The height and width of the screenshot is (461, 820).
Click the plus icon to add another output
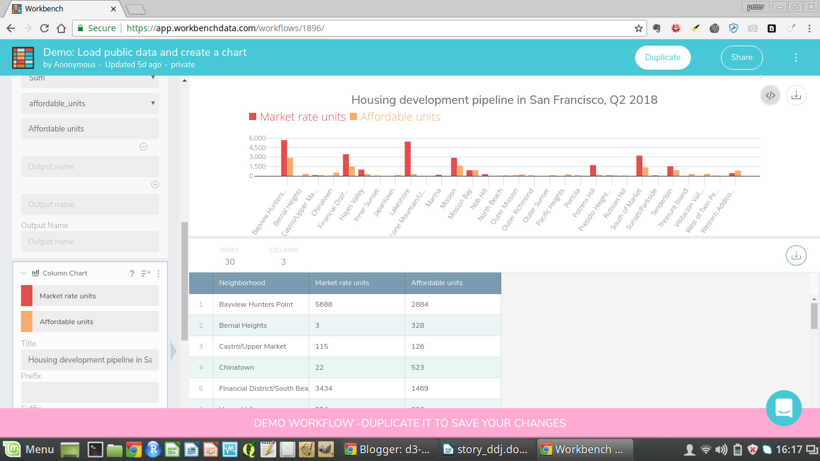coord(155,184)
